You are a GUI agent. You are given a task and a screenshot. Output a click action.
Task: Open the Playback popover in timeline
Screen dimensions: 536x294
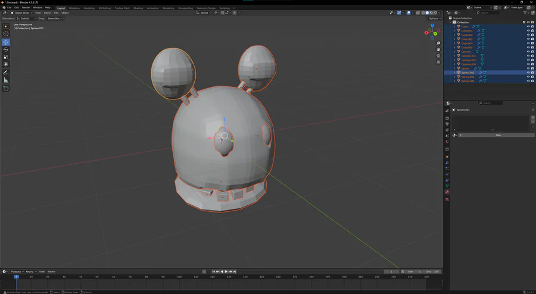(x=17, y=271)
